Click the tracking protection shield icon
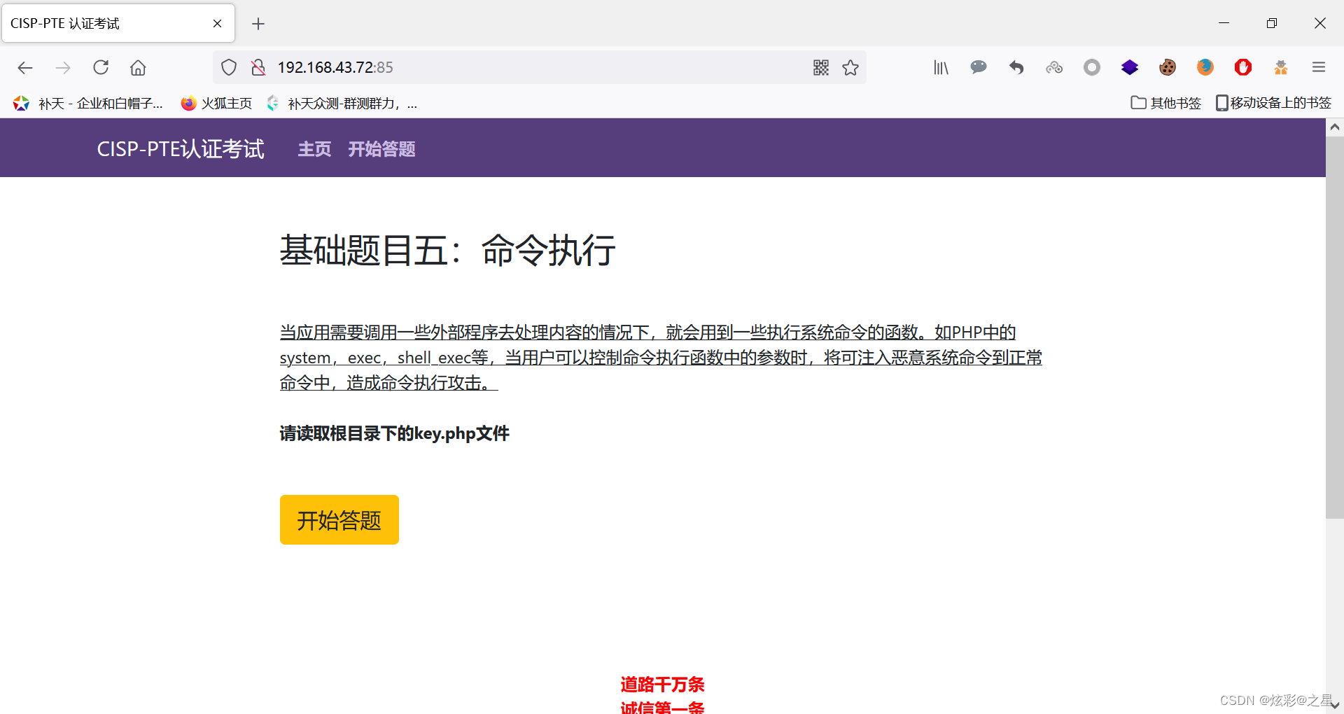 [x=229, y=67]
